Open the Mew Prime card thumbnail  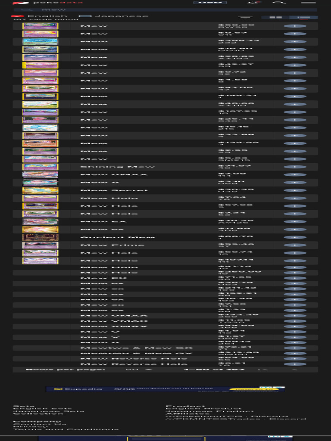pos(40,245)
